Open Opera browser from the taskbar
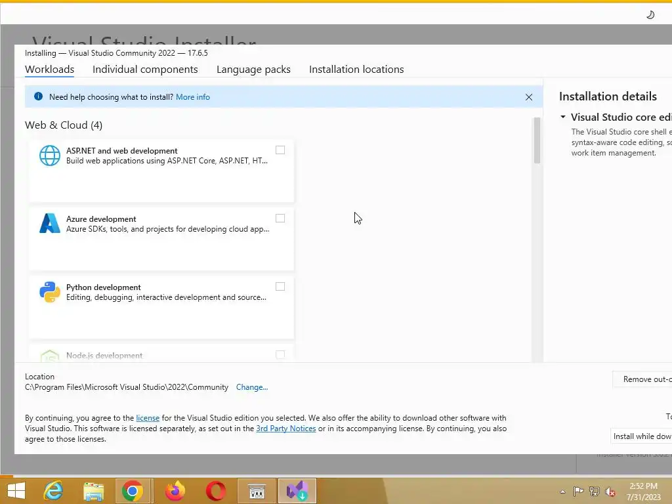 click(x=215, y=491)
